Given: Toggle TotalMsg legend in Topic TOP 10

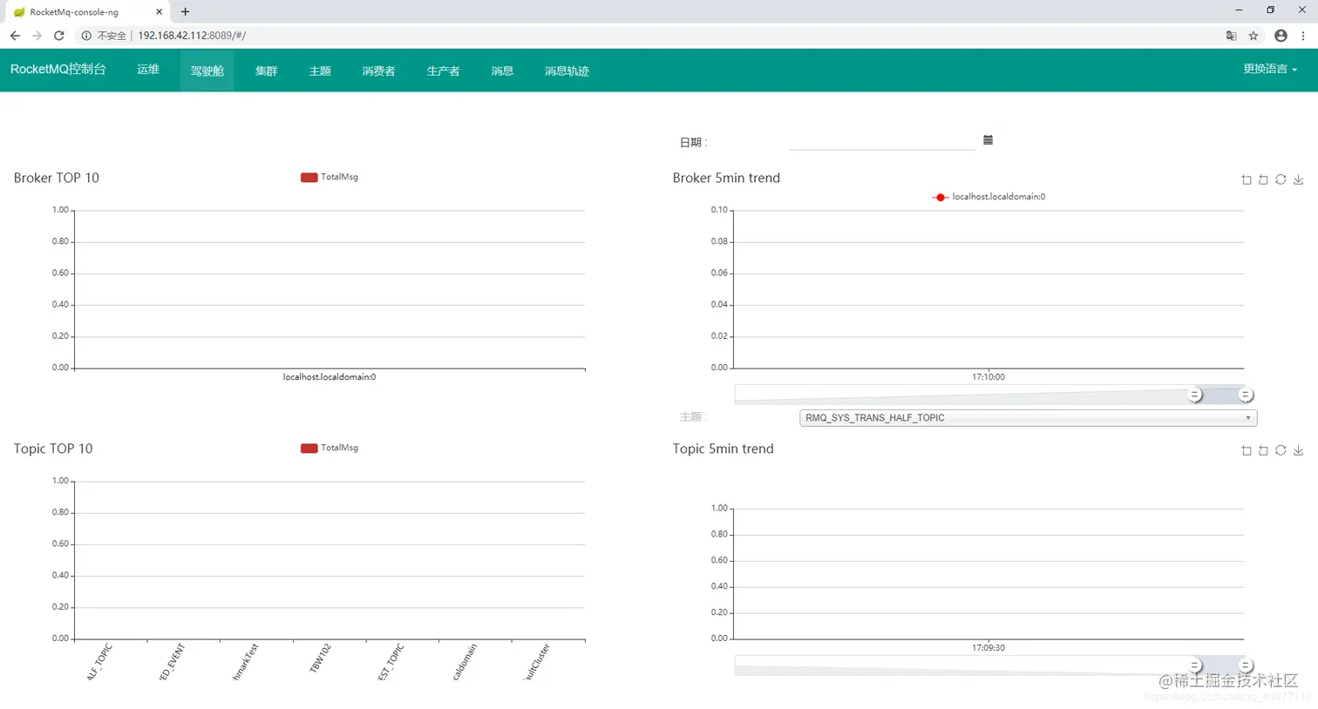Looking at the screenshot, I should (329, 448).
